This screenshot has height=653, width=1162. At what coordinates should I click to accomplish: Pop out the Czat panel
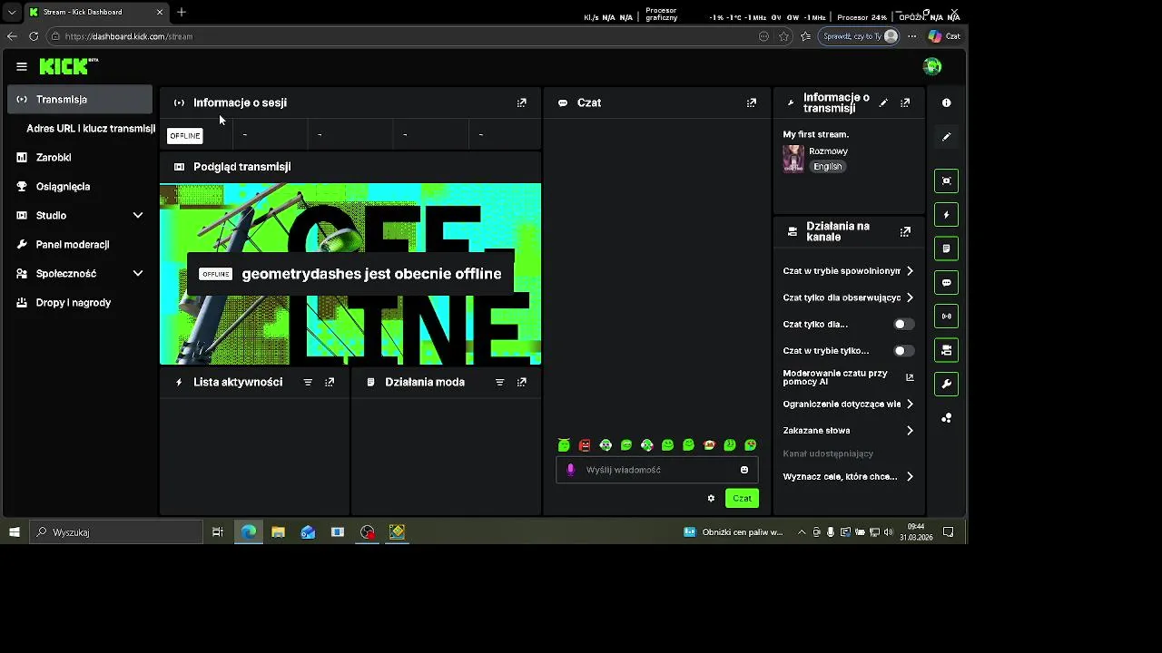(x=751, y=102)
